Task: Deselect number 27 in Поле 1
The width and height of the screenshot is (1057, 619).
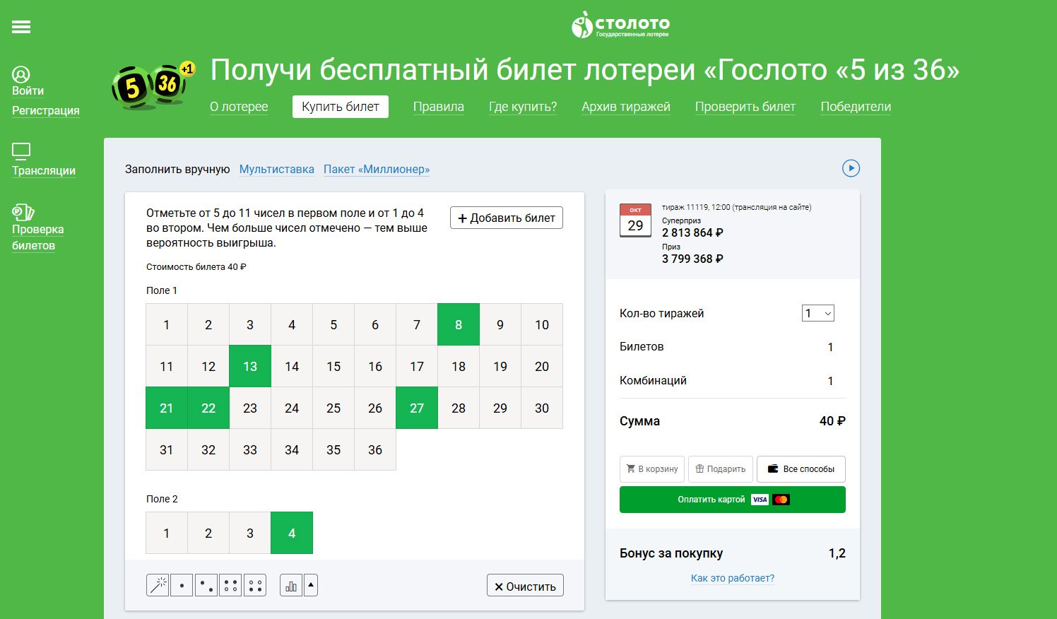Action: (x=417, y=408)
